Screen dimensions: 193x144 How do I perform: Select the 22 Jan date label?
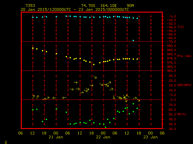click(103, 137)
